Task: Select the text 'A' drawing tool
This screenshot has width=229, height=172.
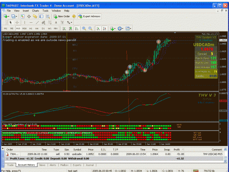Action: coord(56,22)
